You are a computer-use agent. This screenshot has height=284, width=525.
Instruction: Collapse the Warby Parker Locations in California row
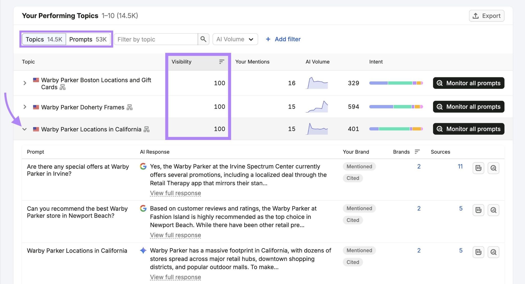click(25, 129)
